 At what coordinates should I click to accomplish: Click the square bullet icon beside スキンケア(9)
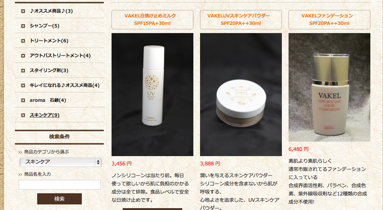[x=23, y=115]
